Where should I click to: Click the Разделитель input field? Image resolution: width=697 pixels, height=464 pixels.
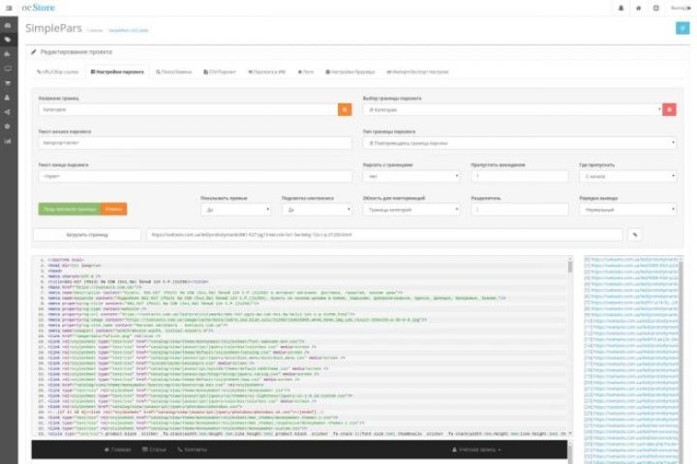point(520,210)
